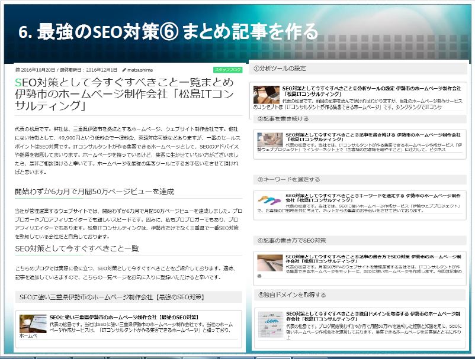The height and width of the screenshot is (359, 475).
Task: Open the ④記事の書き方でSEO対策 article title link
Action: click(373, 259)
